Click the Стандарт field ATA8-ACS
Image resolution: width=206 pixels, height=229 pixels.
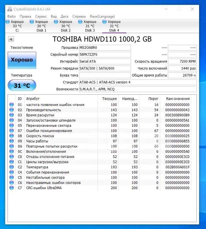[x=138, y=82]
